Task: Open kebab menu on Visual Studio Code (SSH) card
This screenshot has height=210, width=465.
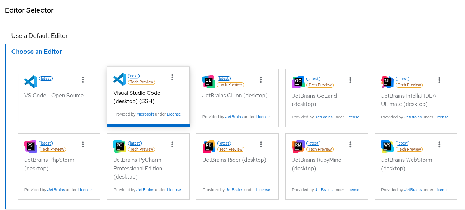Action: click(x=172, y=77)
